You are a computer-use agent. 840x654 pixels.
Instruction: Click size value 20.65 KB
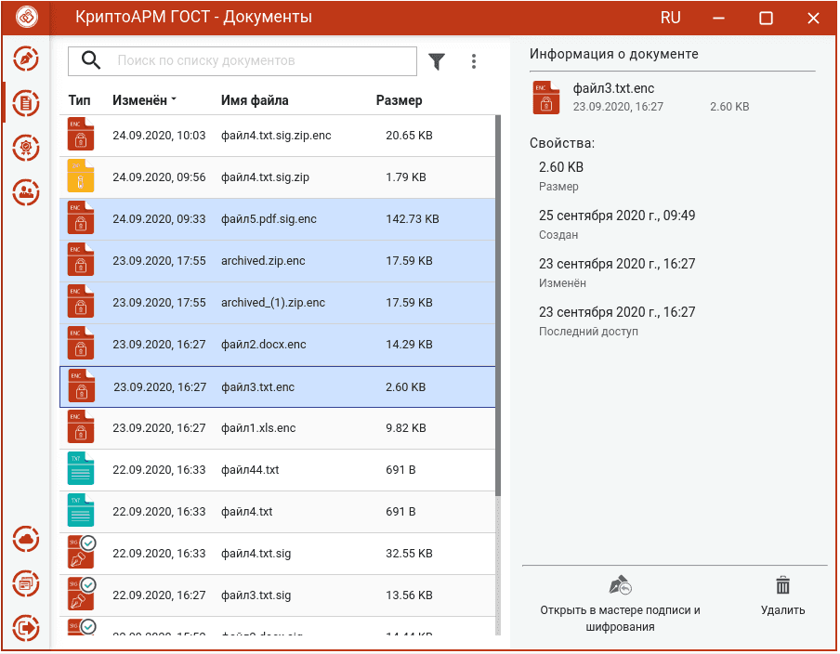pos(409,136)
